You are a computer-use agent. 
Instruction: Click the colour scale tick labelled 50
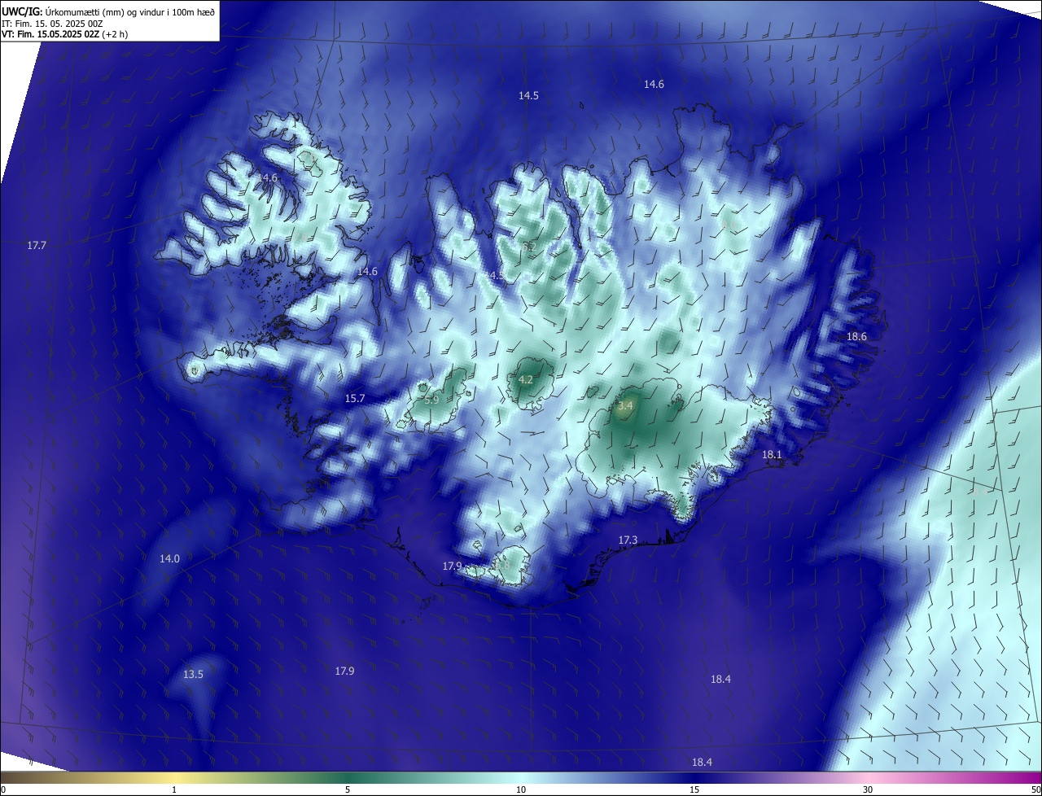point(1035,789)
